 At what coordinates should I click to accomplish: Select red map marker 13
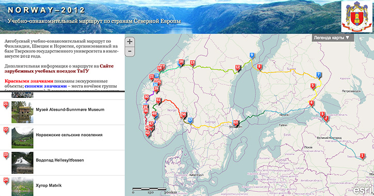click(192, 63)
